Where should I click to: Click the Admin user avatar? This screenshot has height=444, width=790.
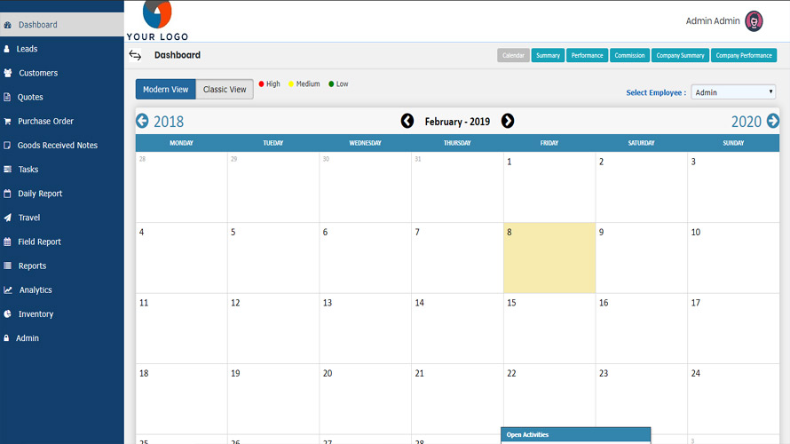[754, 21]
